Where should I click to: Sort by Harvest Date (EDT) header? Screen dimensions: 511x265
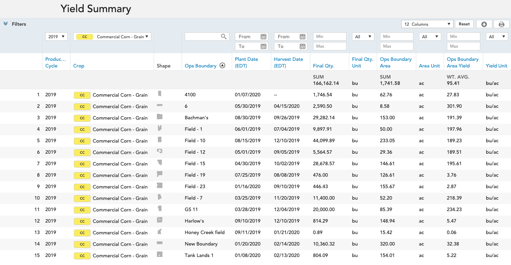click(288, 62)
